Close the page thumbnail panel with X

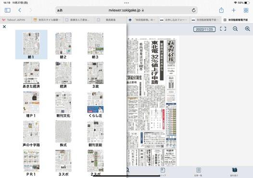pyautogui.click(x=4, y=27)
